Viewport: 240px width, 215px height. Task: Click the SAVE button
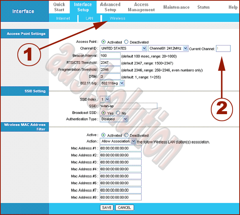pyautogui.click(x=107, y=208)
